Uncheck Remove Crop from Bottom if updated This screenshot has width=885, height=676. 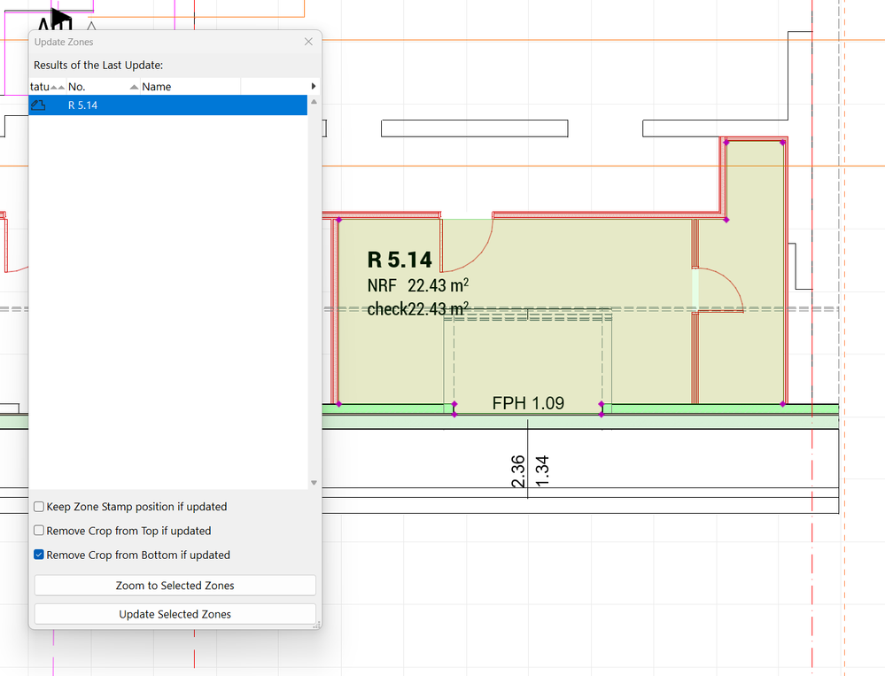point(39,555)
